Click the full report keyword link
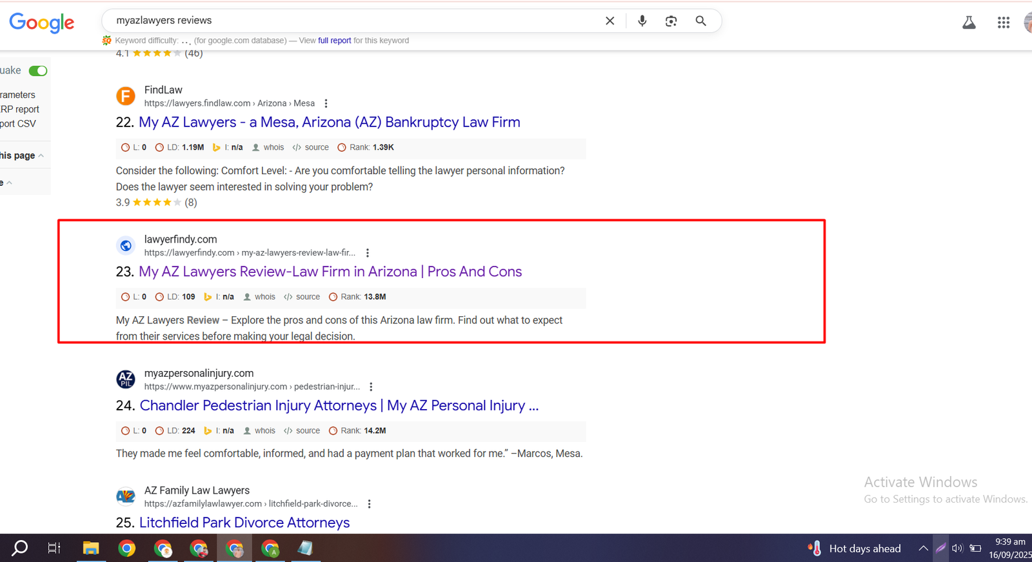 tap(334, 41)
